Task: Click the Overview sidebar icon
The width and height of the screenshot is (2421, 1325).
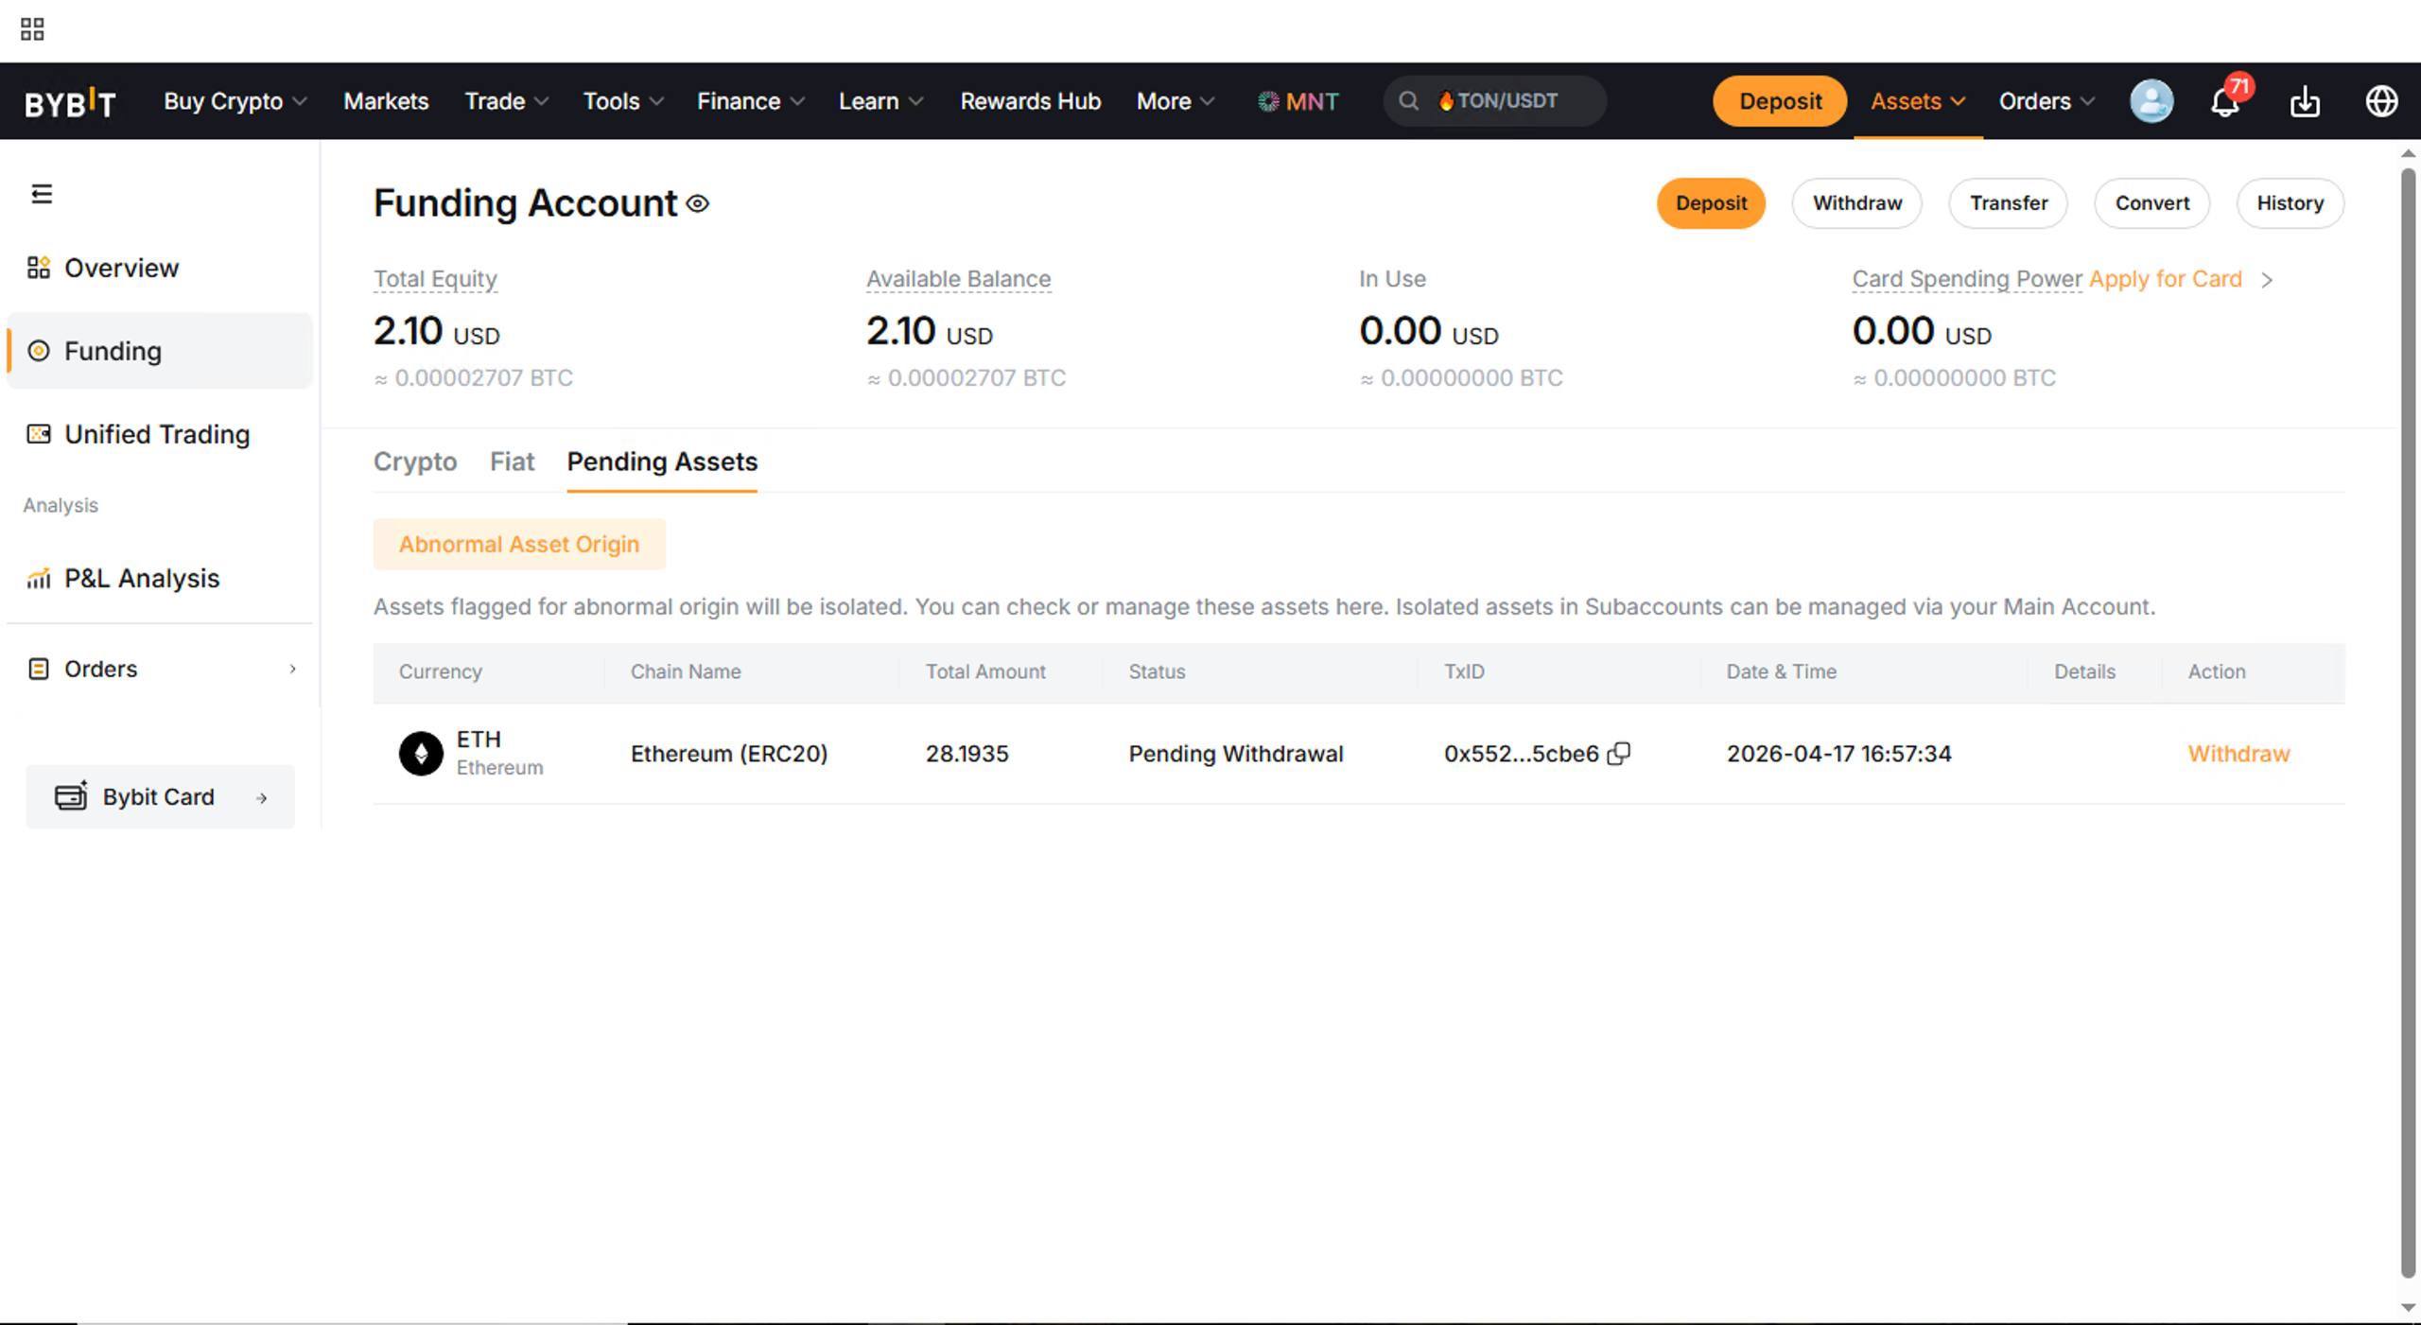Action: tap(39, 268)
